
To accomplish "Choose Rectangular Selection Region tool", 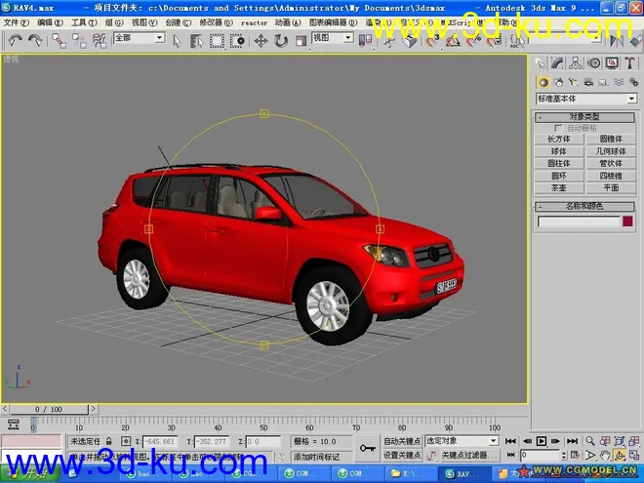I will (x=217, y=41).
